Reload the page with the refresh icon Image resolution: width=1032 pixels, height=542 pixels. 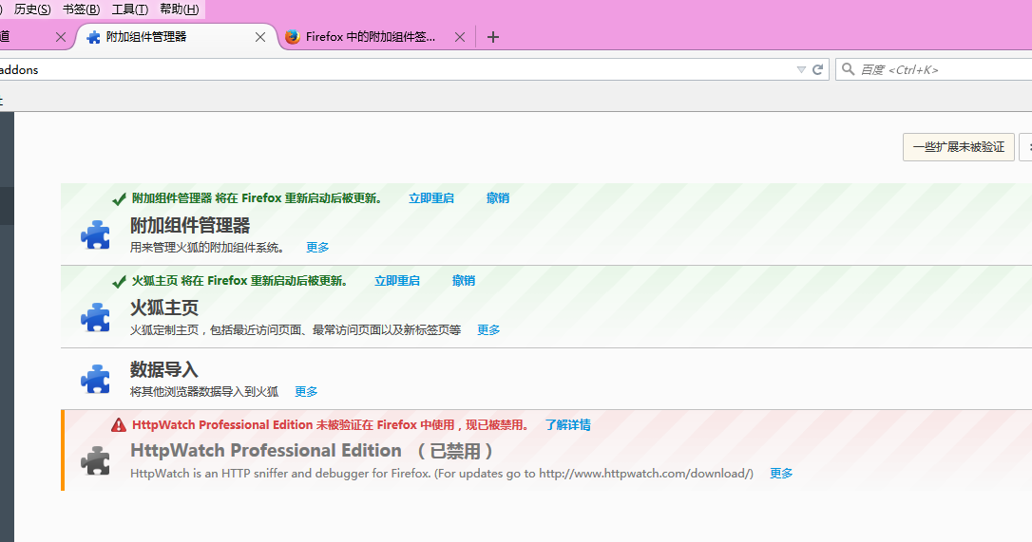click(x=818, y=69)
